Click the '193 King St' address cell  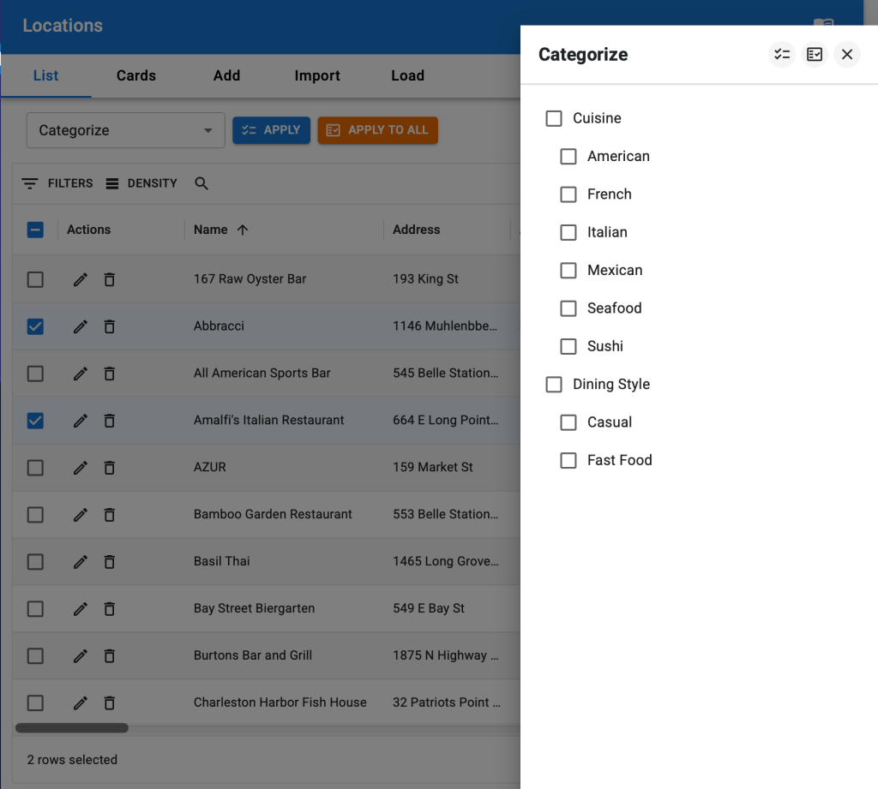(x=425, y=278)
